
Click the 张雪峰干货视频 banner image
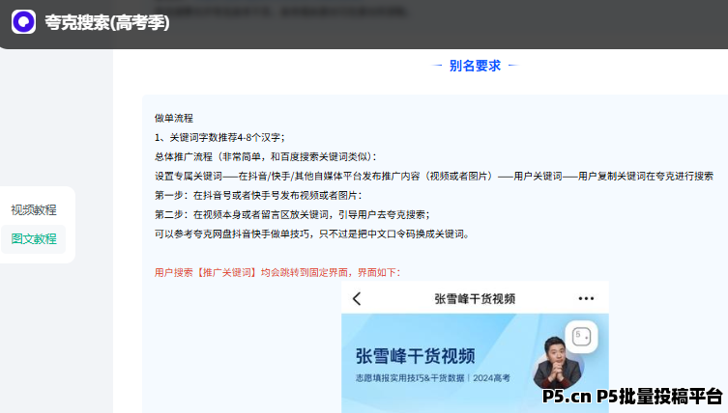point(475,363)
